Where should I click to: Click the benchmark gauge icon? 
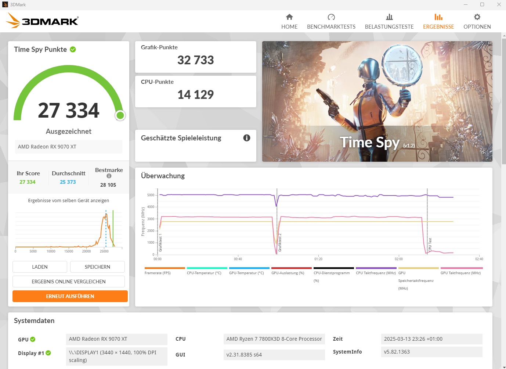pyautogui.click(x=331, y=17)
